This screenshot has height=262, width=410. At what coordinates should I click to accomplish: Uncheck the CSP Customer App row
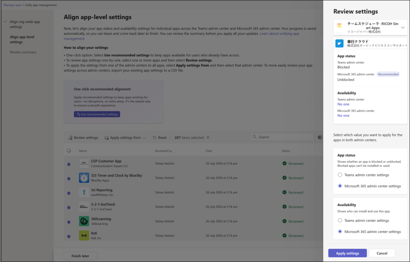point(69,164)
